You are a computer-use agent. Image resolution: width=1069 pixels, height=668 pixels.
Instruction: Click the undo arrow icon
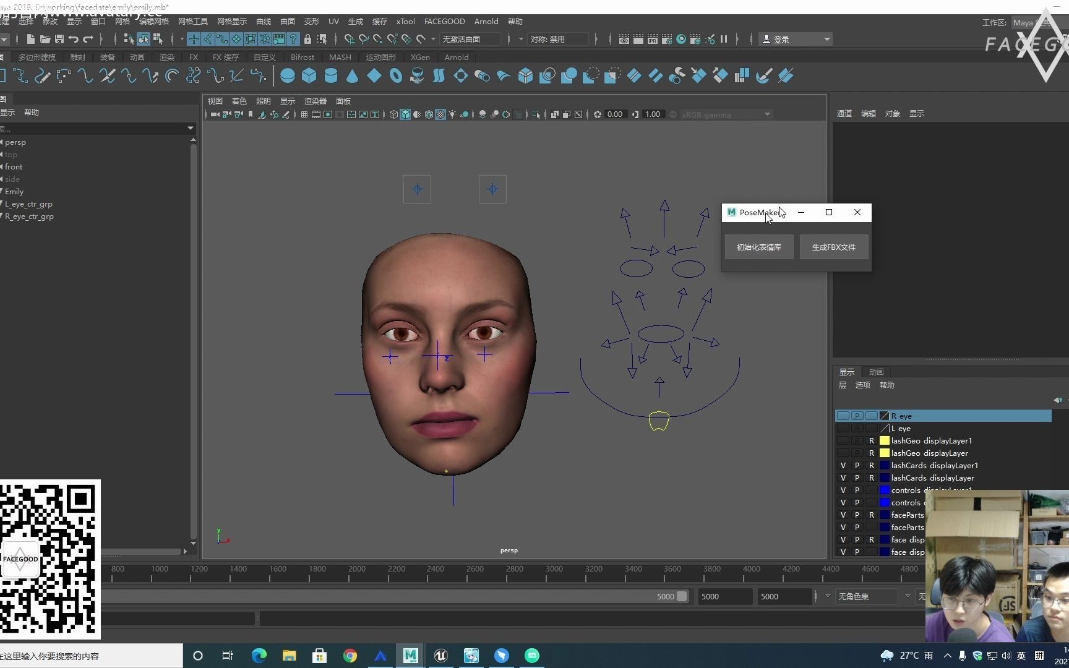click(74, 39)
